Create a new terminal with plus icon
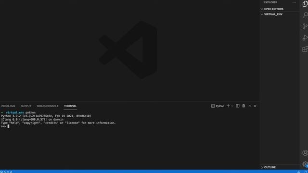 coord(228,106)
